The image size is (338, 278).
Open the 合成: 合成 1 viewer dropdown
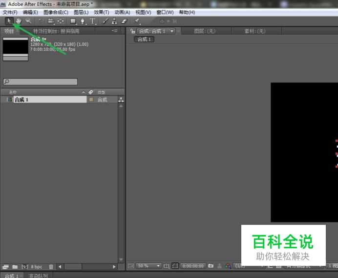[156, 31]
